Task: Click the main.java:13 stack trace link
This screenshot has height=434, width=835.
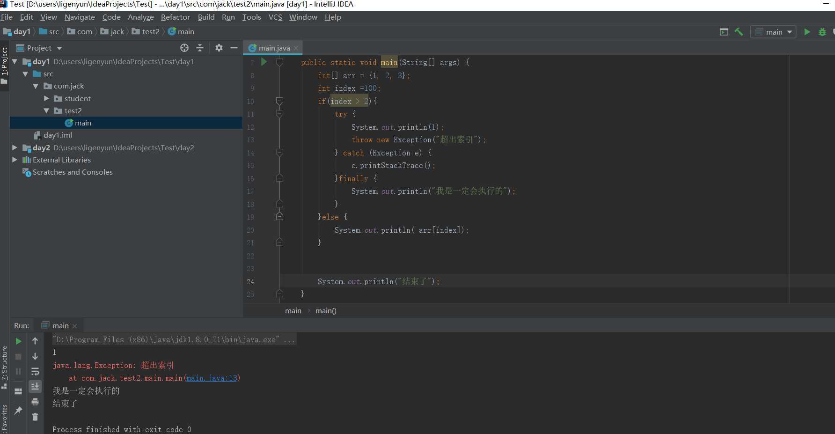Action: 212,378
